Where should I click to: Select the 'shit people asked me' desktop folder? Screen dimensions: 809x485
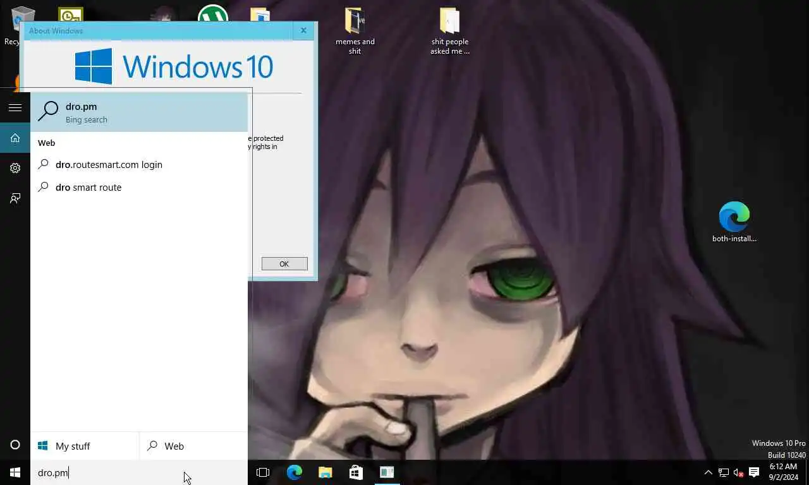coord(449,32)
